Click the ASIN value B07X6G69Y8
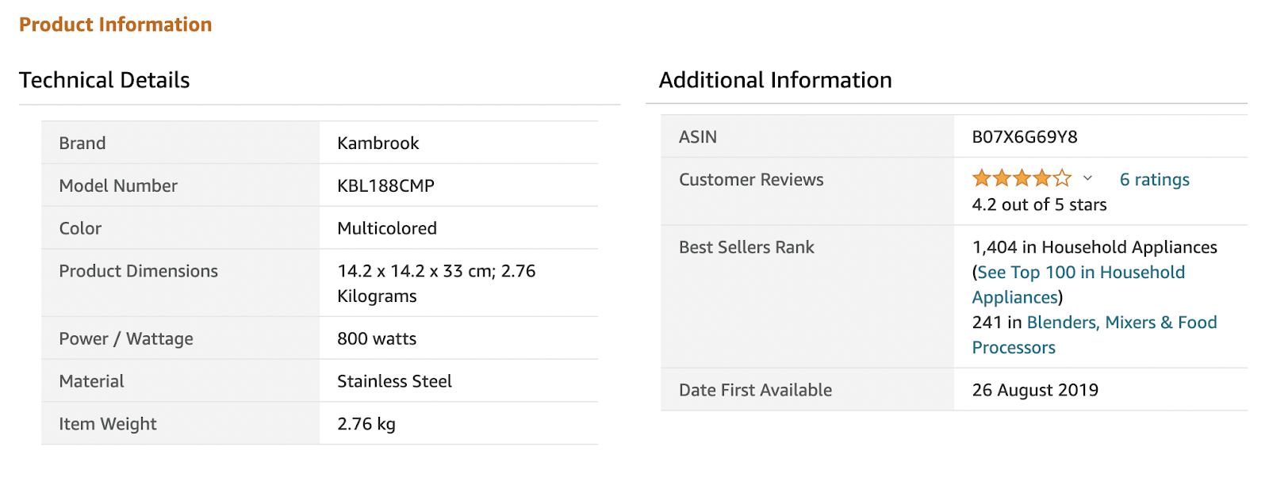Screen dimensions: 1269x485 [1024, 137]
